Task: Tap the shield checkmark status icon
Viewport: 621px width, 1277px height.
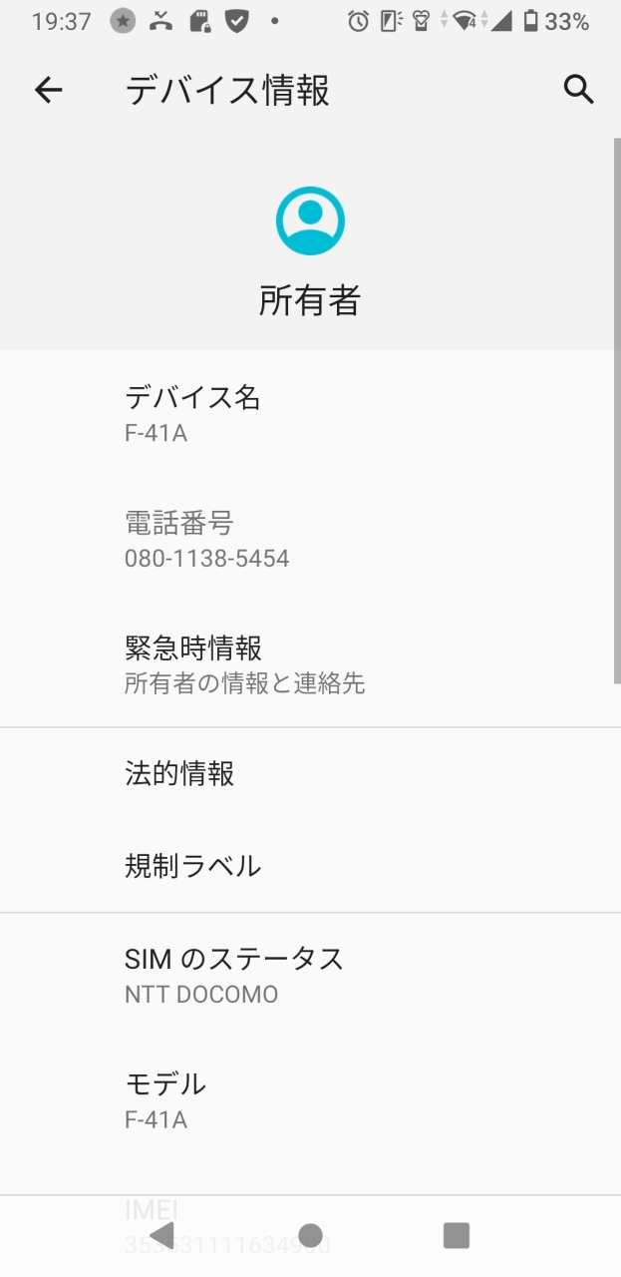Action: (x=236, y=21)
